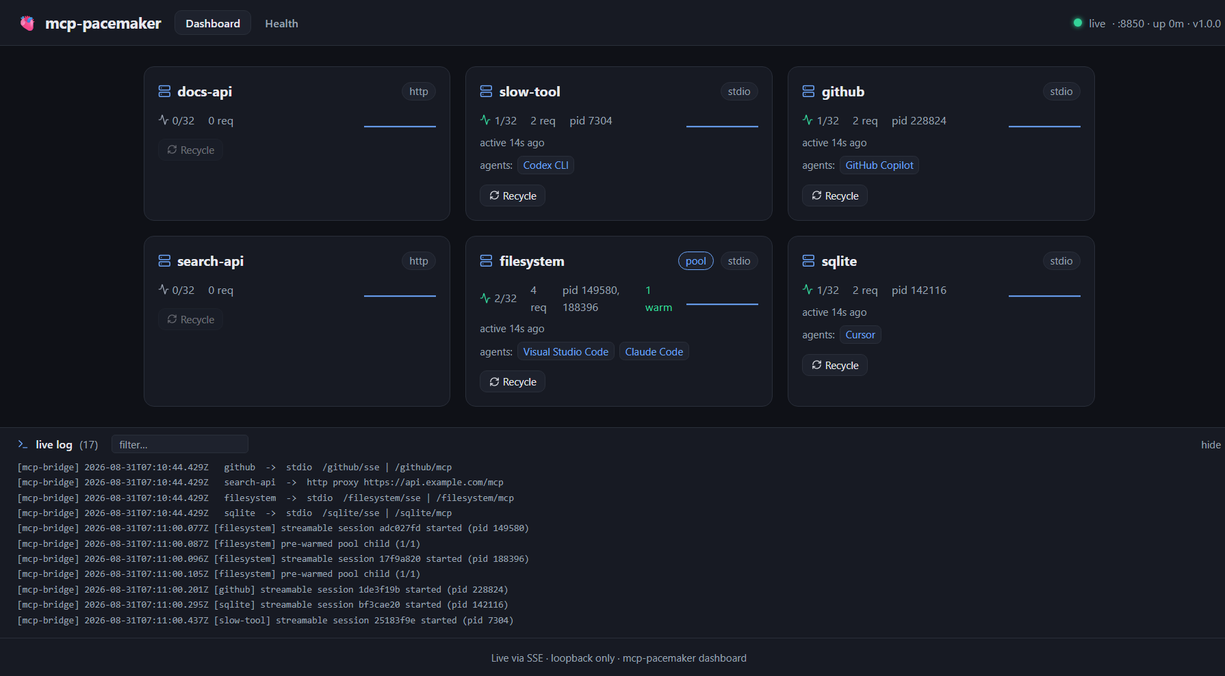Click the server icon beside docs-api
Viewport: 1225px width, 676px height.
[164, 92]
